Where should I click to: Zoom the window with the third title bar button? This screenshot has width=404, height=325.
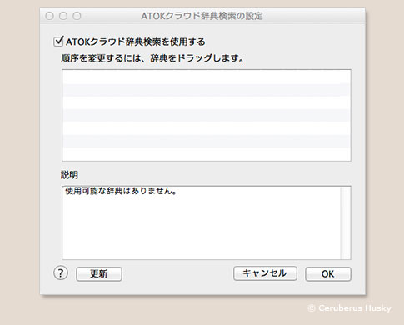coord(77,16)
